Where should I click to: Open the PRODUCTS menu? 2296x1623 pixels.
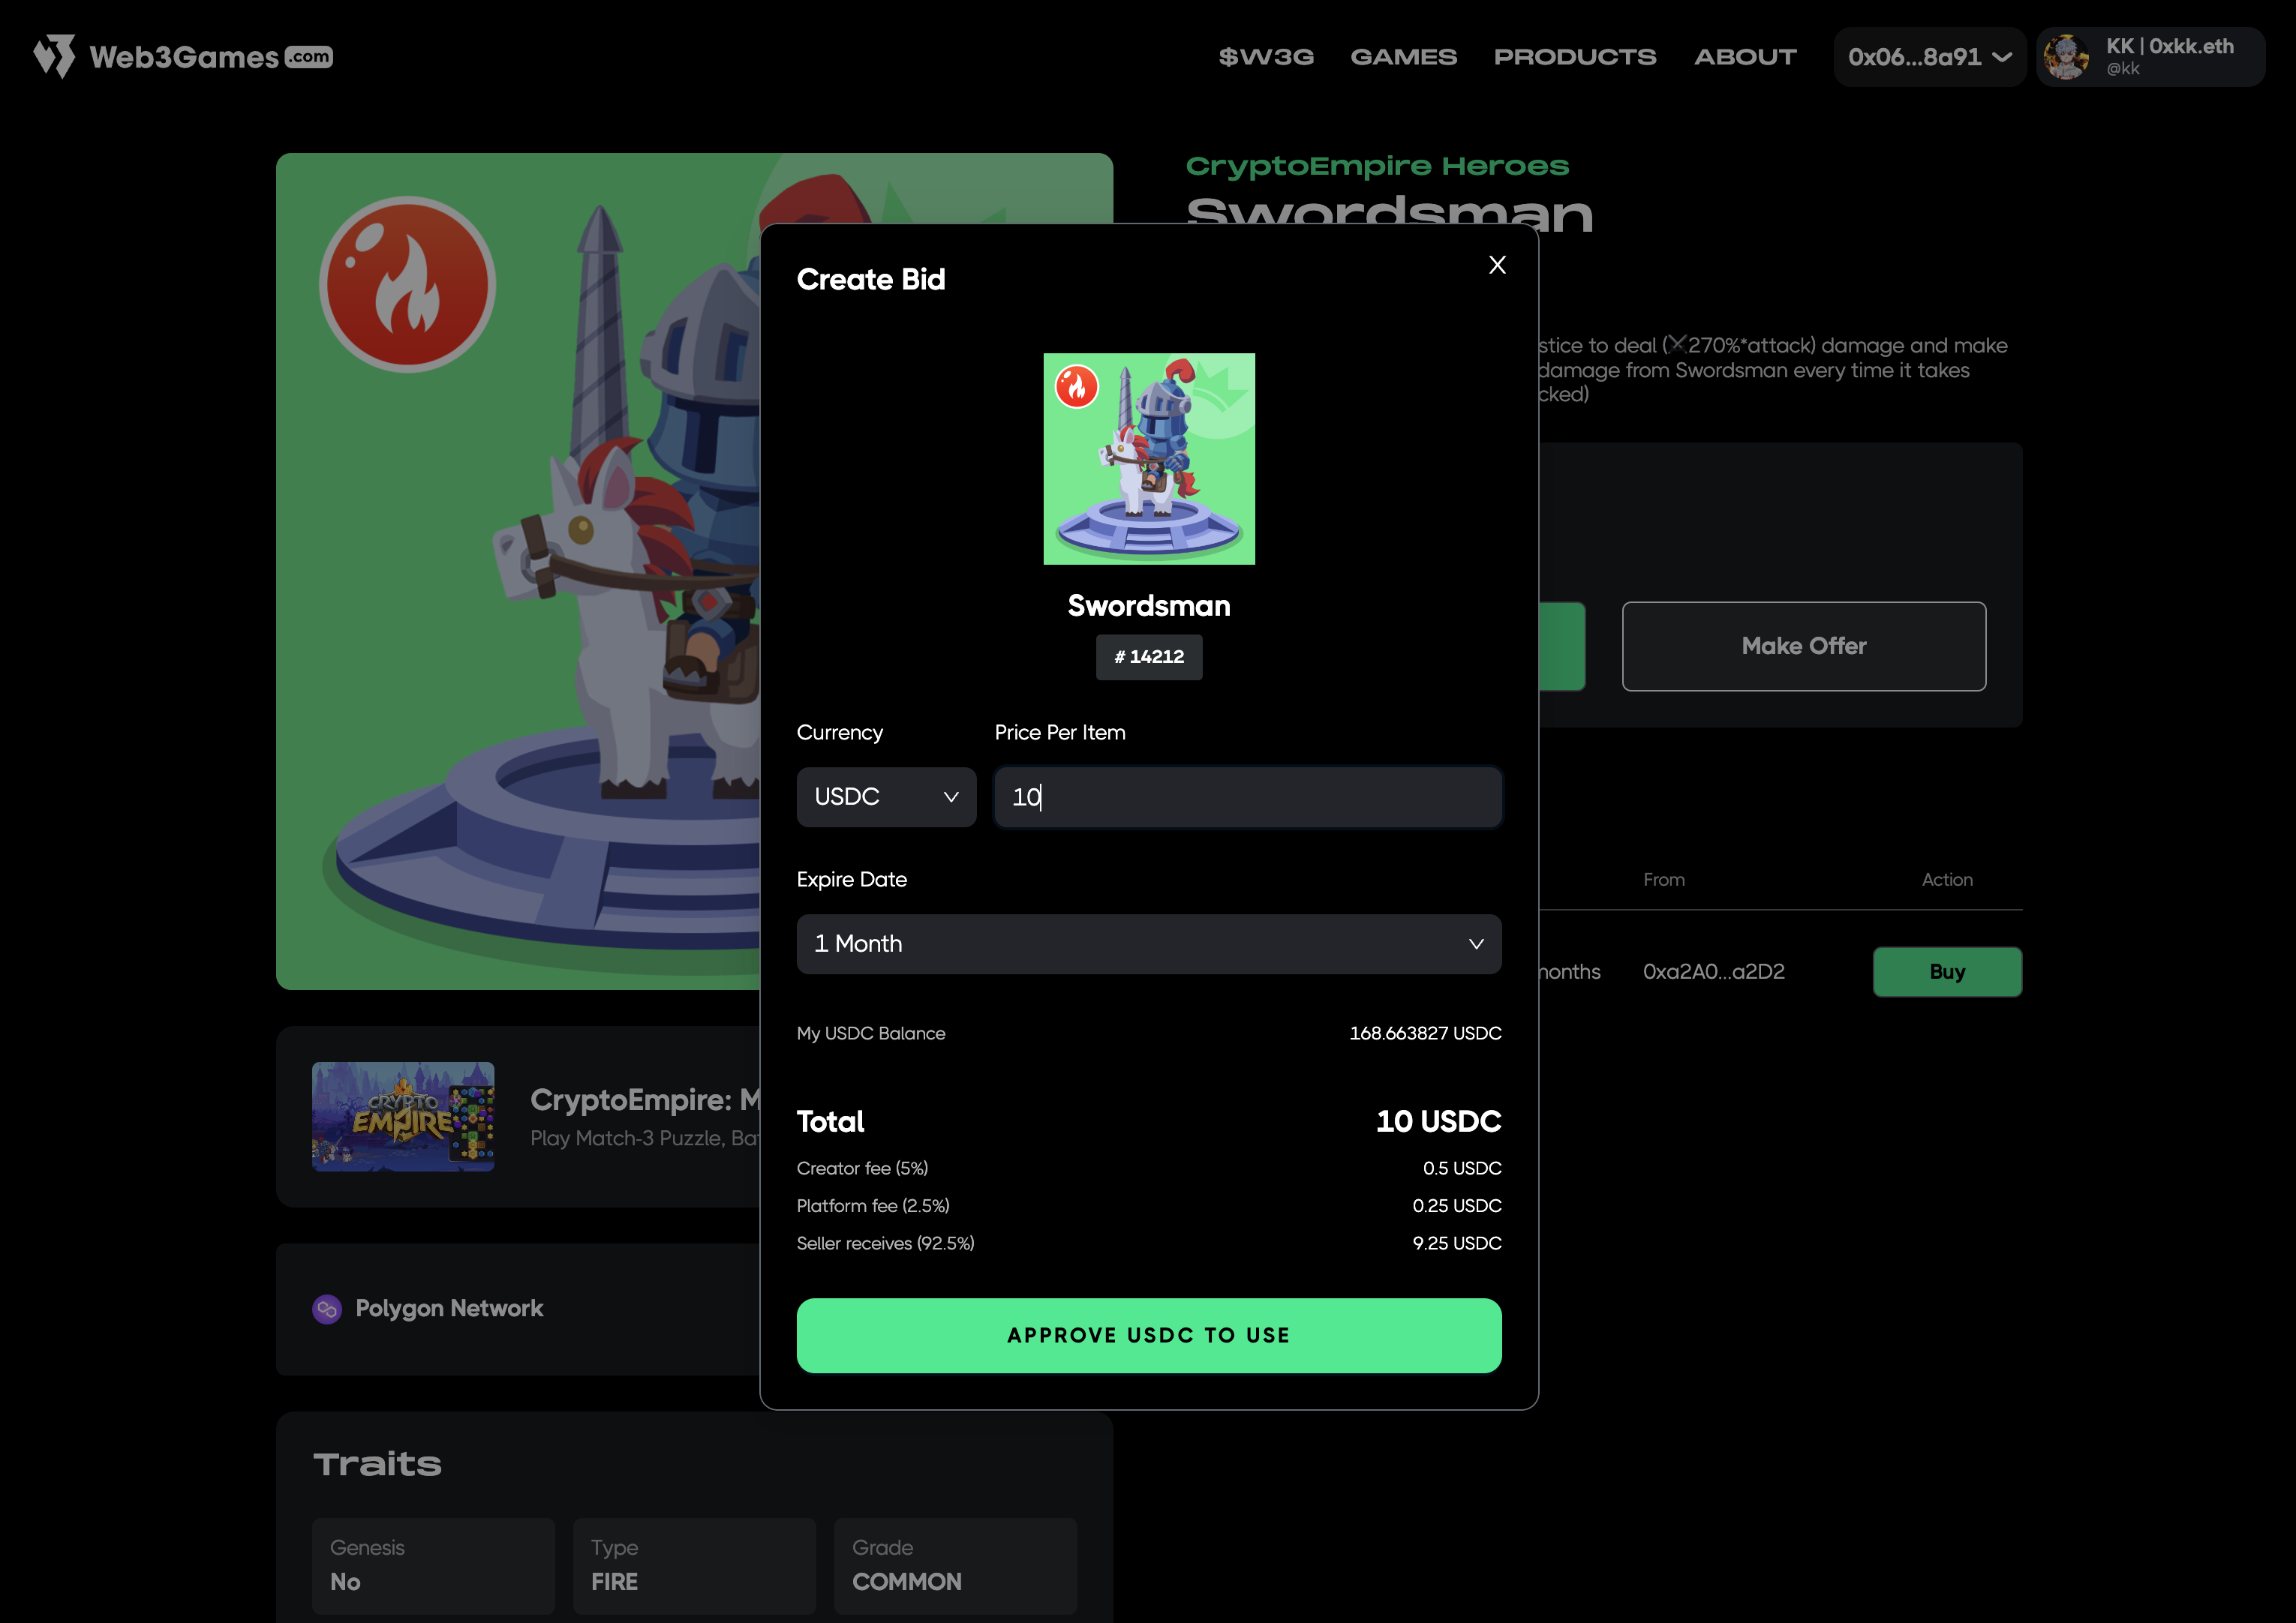click(x=1575, y=57)
